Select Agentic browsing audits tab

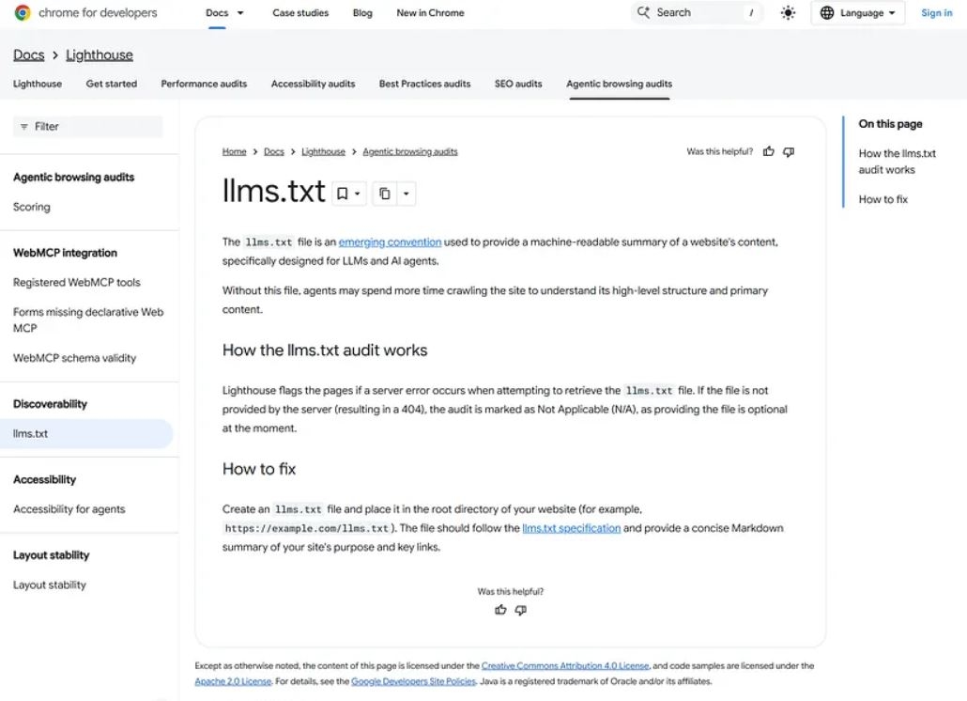point(620,84)
